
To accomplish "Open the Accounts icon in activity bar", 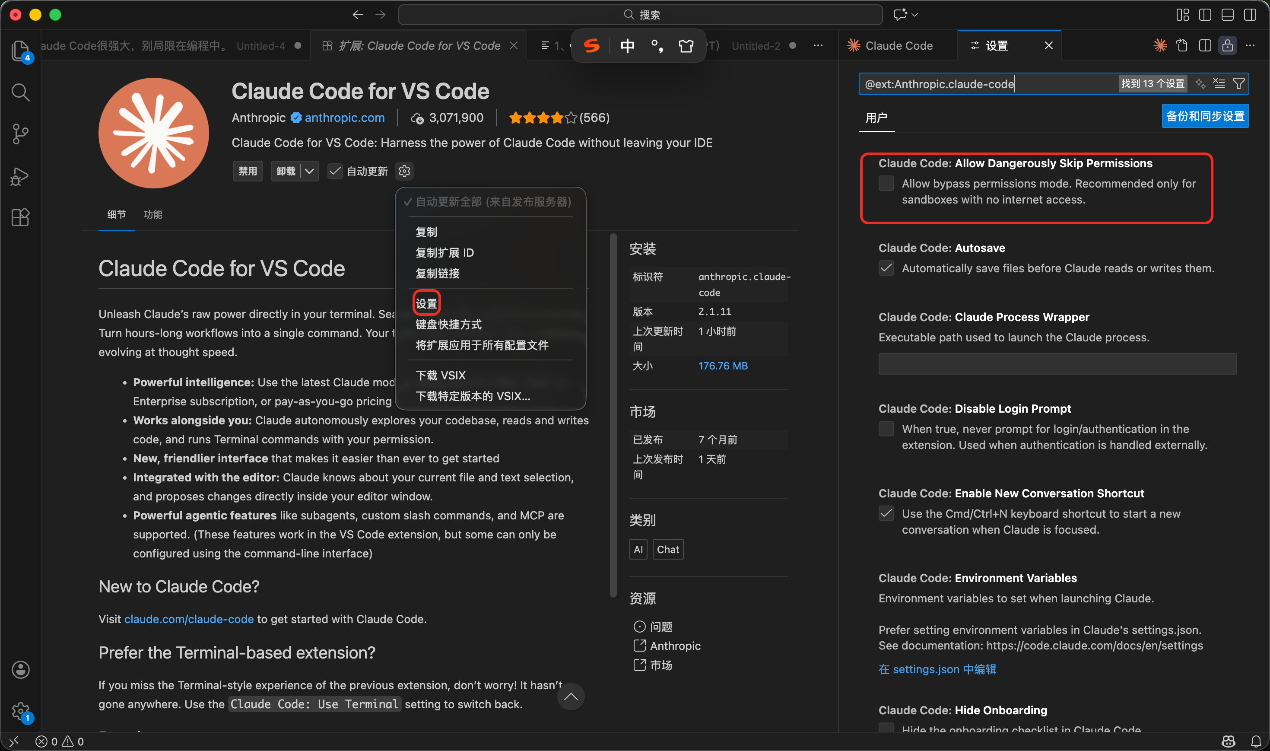I will pyautogui.click(x=20, y=669).
